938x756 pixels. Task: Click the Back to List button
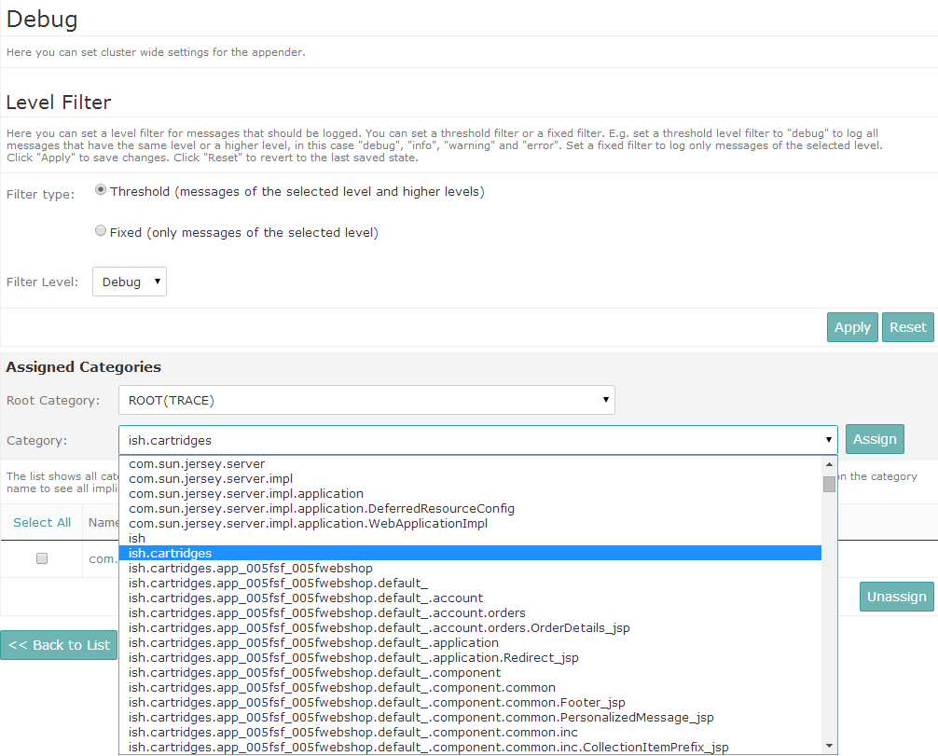click(58, 643)
